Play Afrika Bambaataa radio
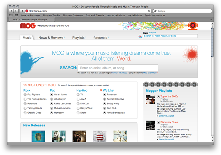 click(104, 113)
